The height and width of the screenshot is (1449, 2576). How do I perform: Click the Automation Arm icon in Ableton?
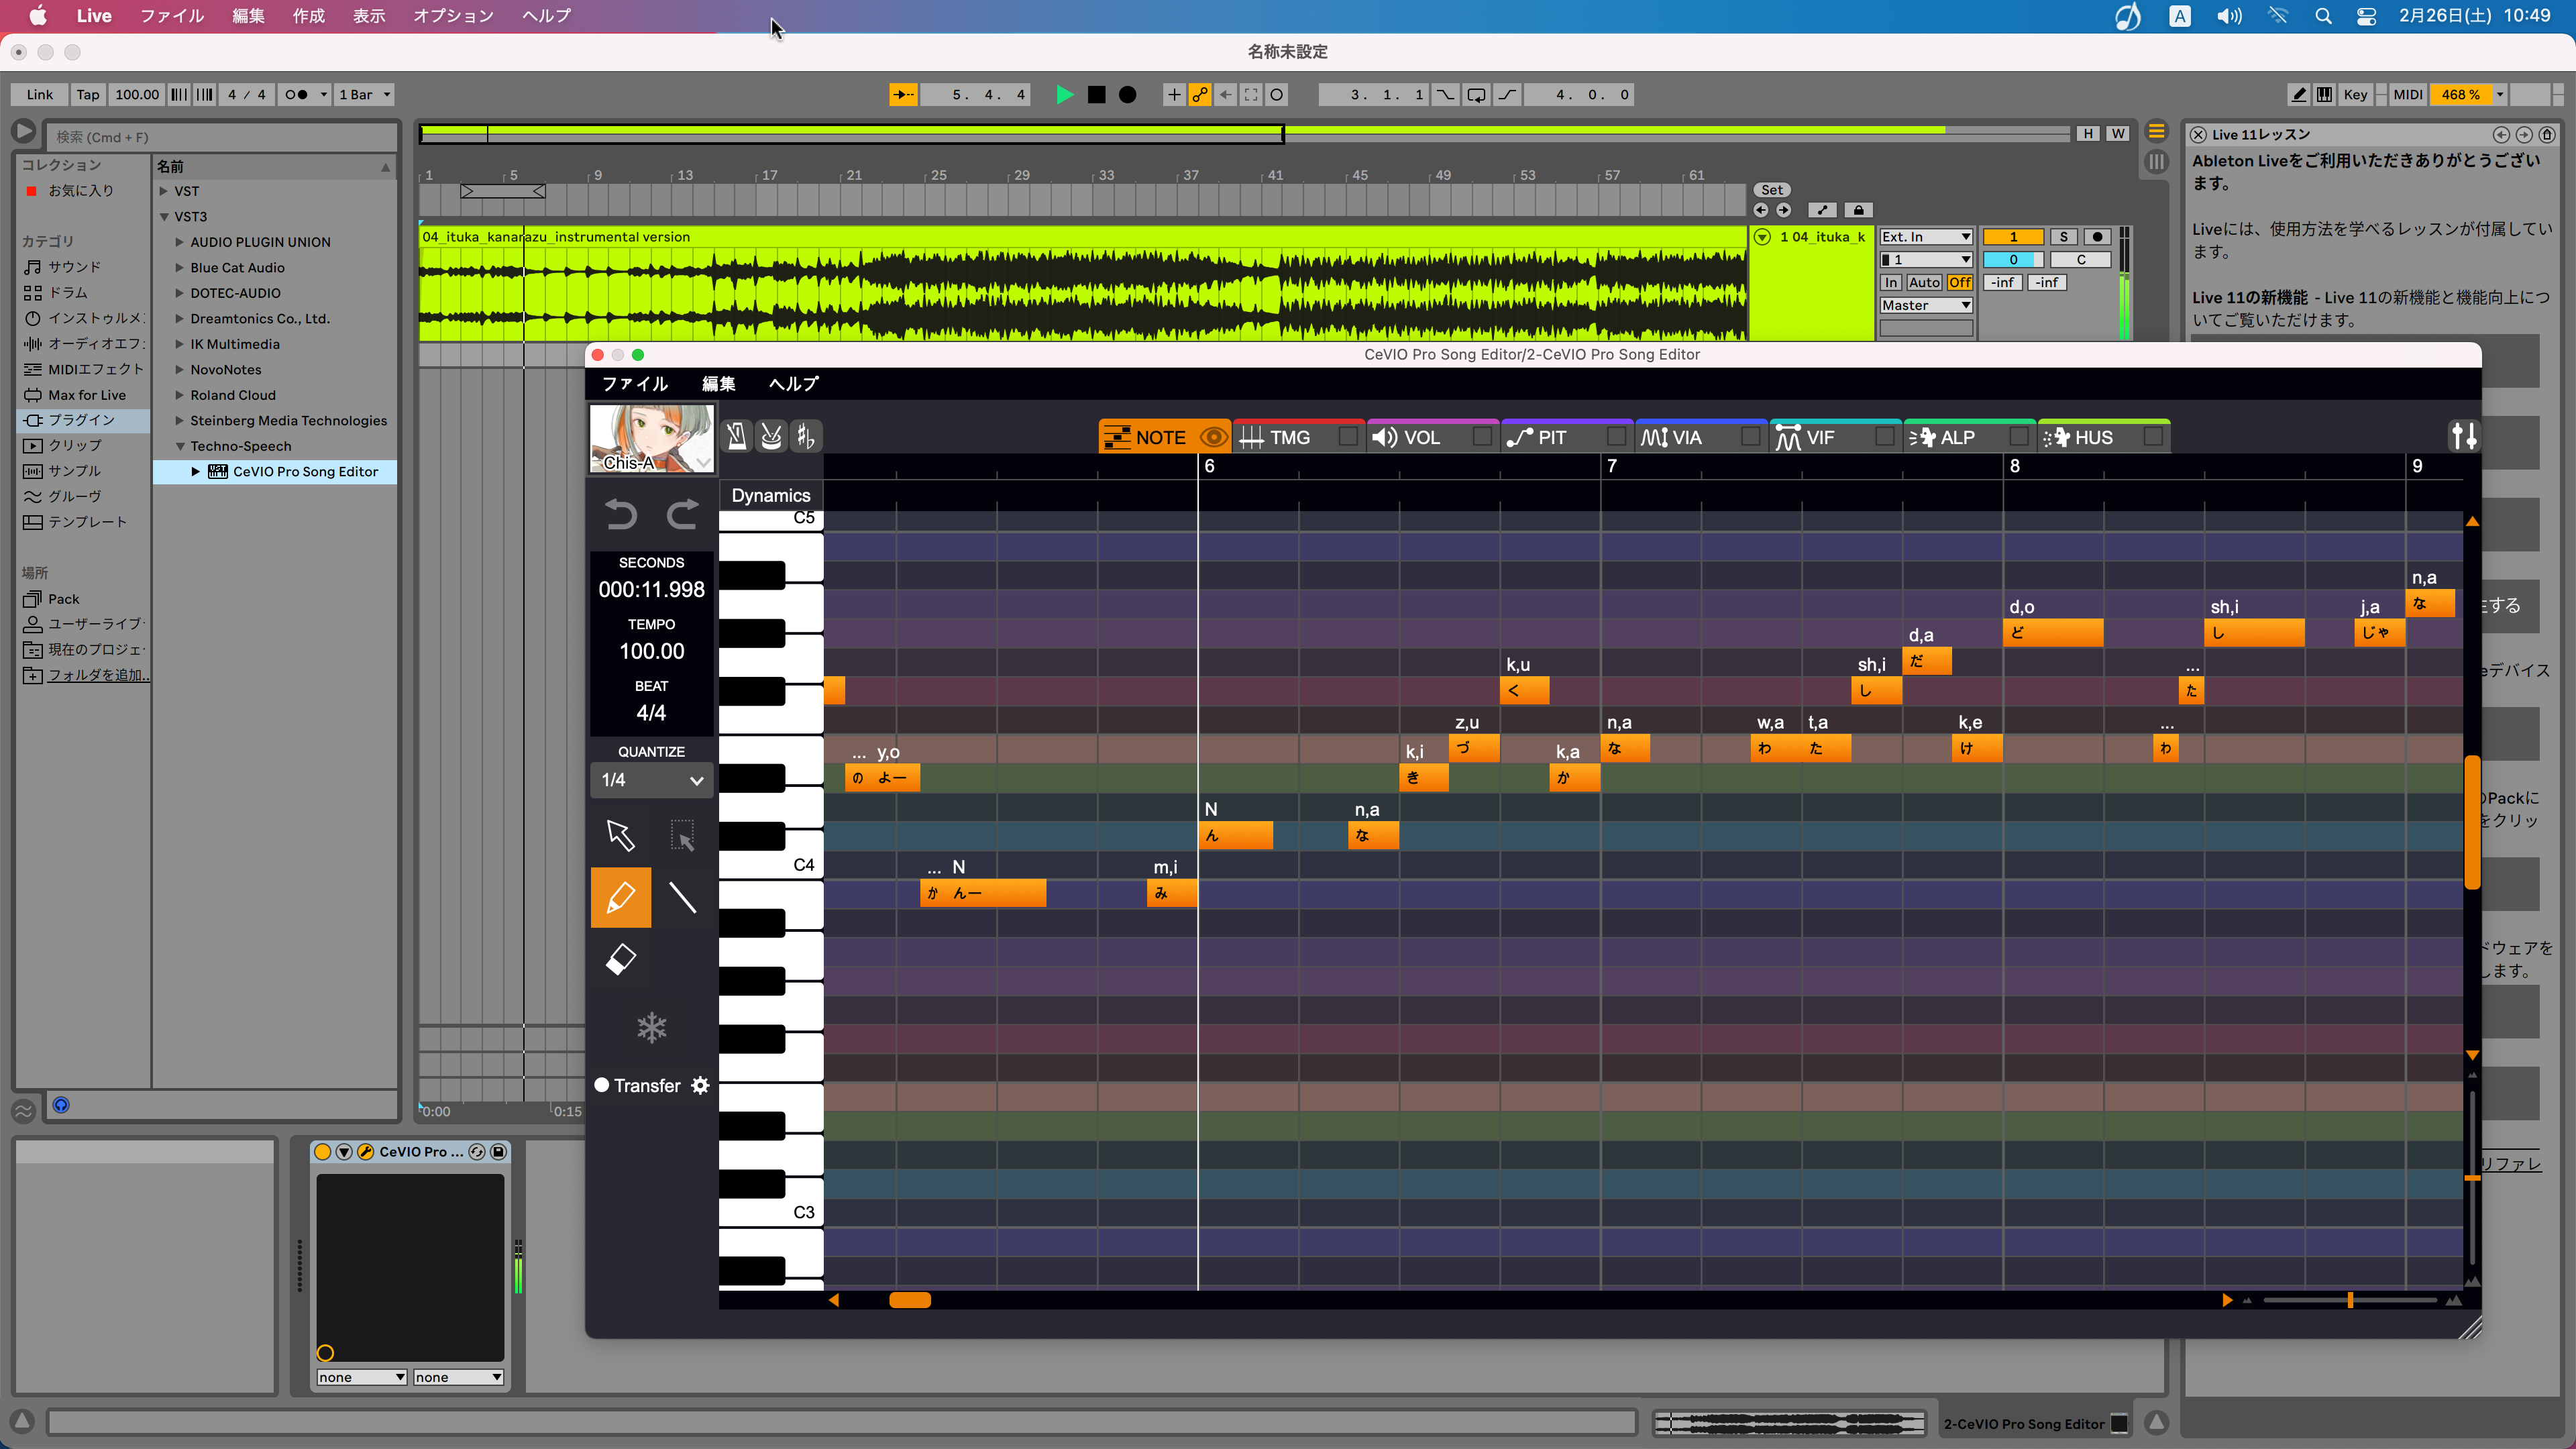[x=1200, y=94]
